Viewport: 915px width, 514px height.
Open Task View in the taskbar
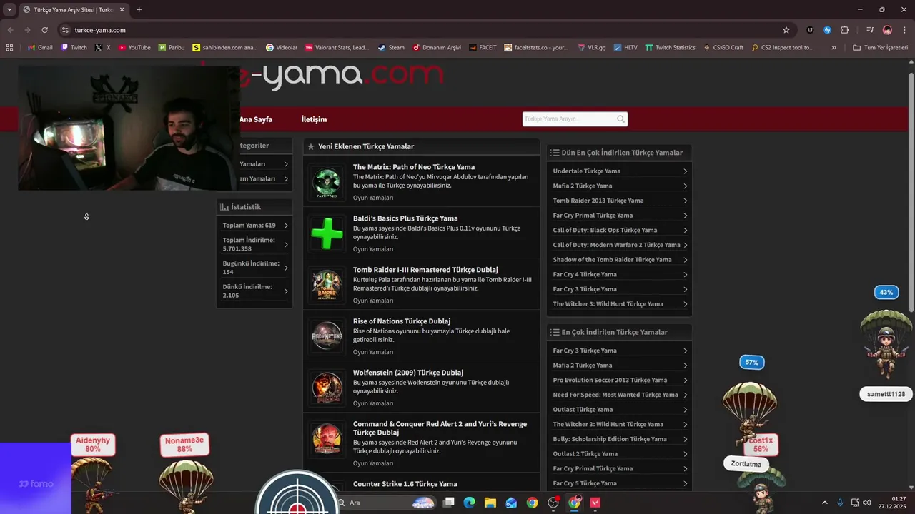click(448, 503)
